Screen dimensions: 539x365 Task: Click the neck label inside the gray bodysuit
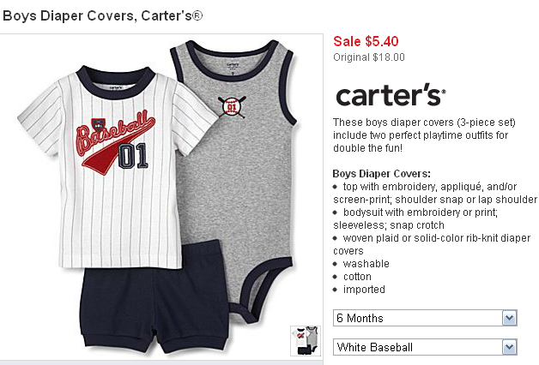click(233, 62)
